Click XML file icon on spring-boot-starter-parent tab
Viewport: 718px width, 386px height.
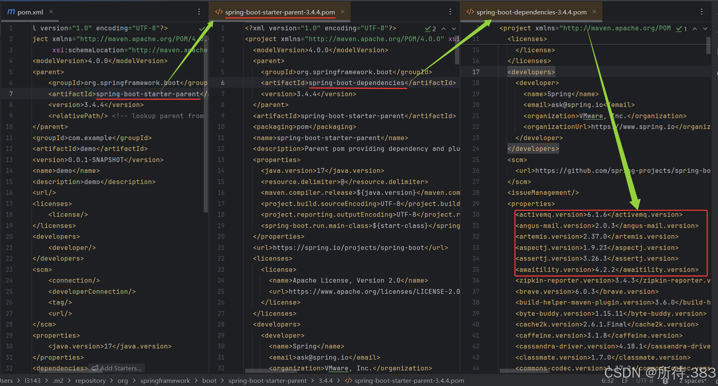[x=219, y=12]
